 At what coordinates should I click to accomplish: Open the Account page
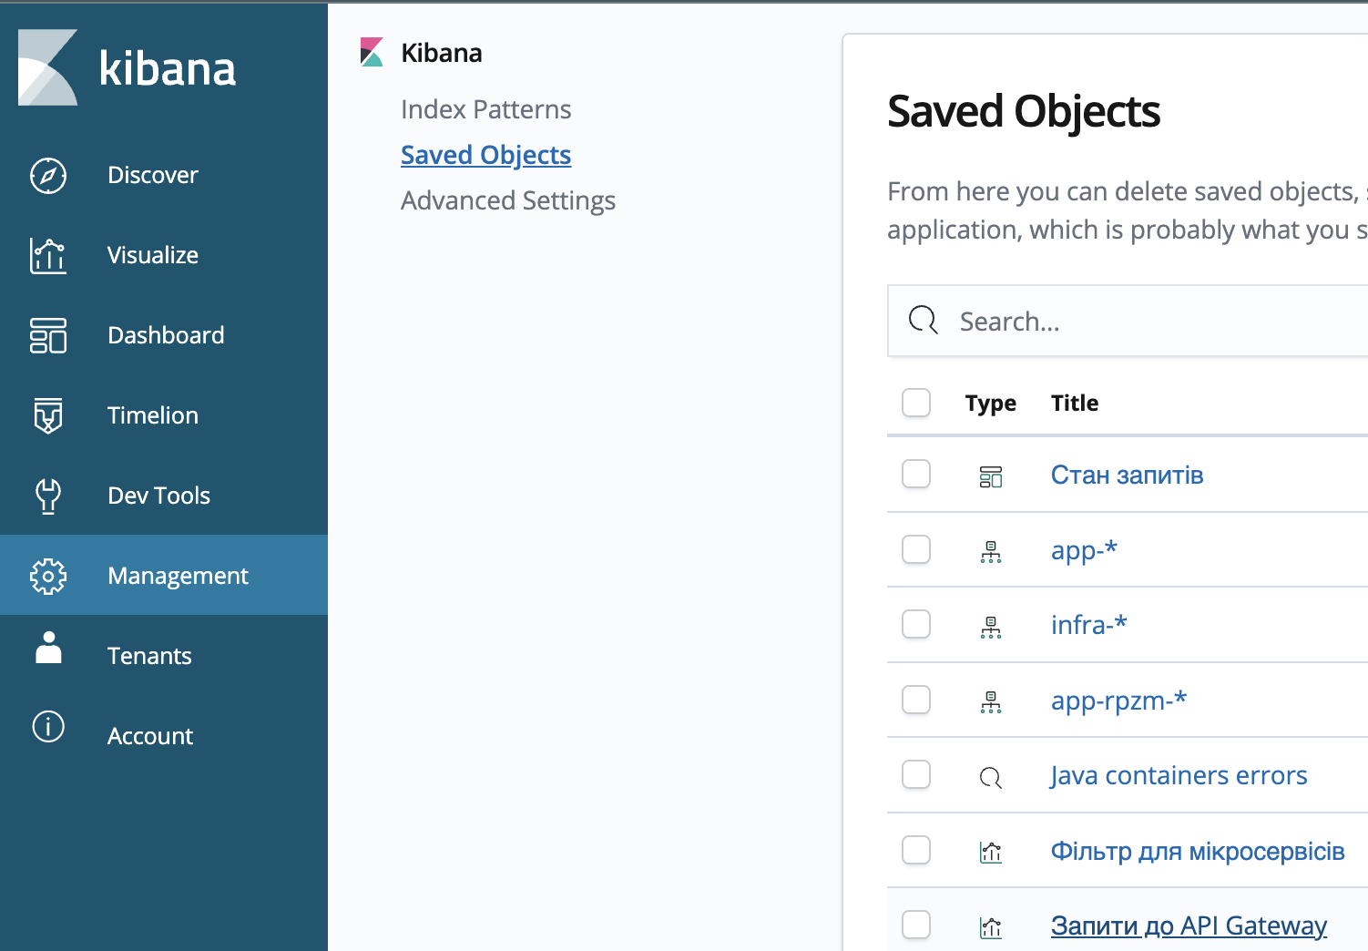[164, 736]
